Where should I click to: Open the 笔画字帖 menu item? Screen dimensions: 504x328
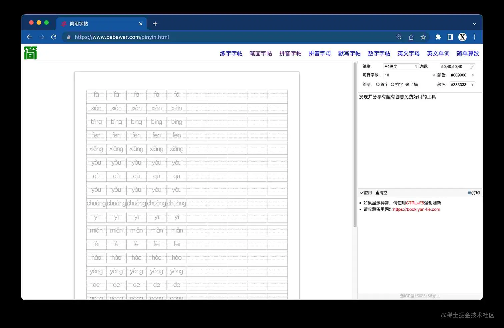click(x=261, y=53)
